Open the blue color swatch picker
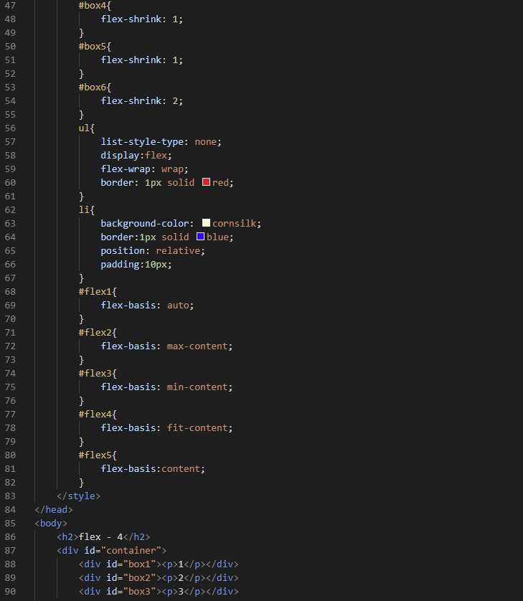 click(201, 237)
